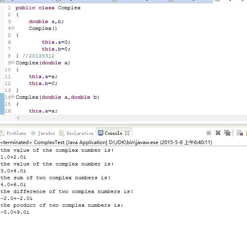
Task: Close the Console view tab X
Action: click(127, 133)
